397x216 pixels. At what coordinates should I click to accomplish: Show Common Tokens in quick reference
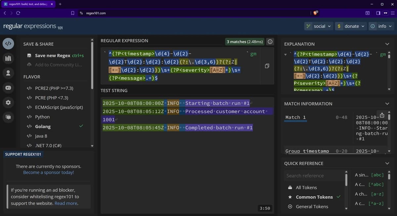314,197
